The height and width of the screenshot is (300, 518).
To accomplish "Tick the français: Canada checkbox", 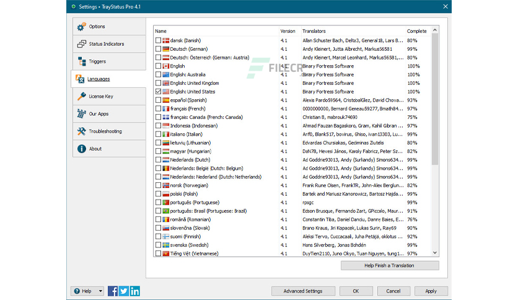I will [x=158, y=117].
